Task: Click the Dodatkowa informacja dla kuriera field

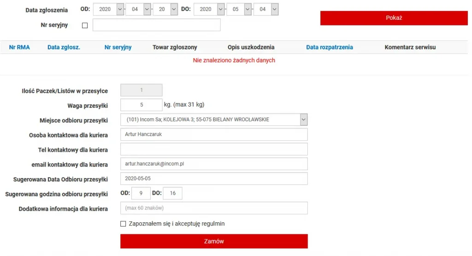Action: pyautogui.click(x=214, y=208)
